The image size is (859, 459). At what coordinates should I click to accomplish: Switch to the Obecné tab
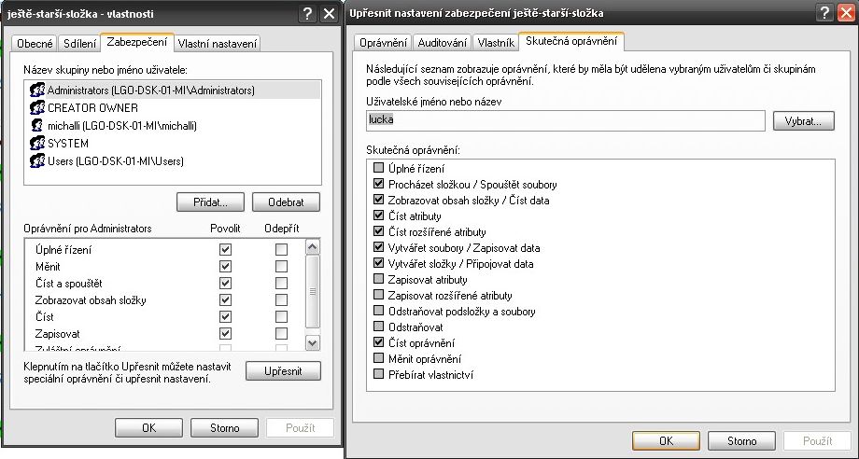pos(35,43)
